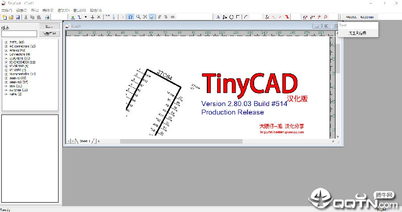Image resolution: width=402 pixels, height=212 pixels.
Task: Select the sem (31) library label
Action: pyautogui.click(x=16, y=86)
